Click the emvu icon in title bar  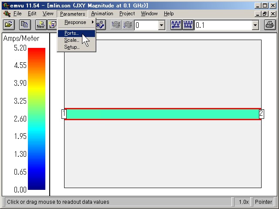click(x=7, y=6)
